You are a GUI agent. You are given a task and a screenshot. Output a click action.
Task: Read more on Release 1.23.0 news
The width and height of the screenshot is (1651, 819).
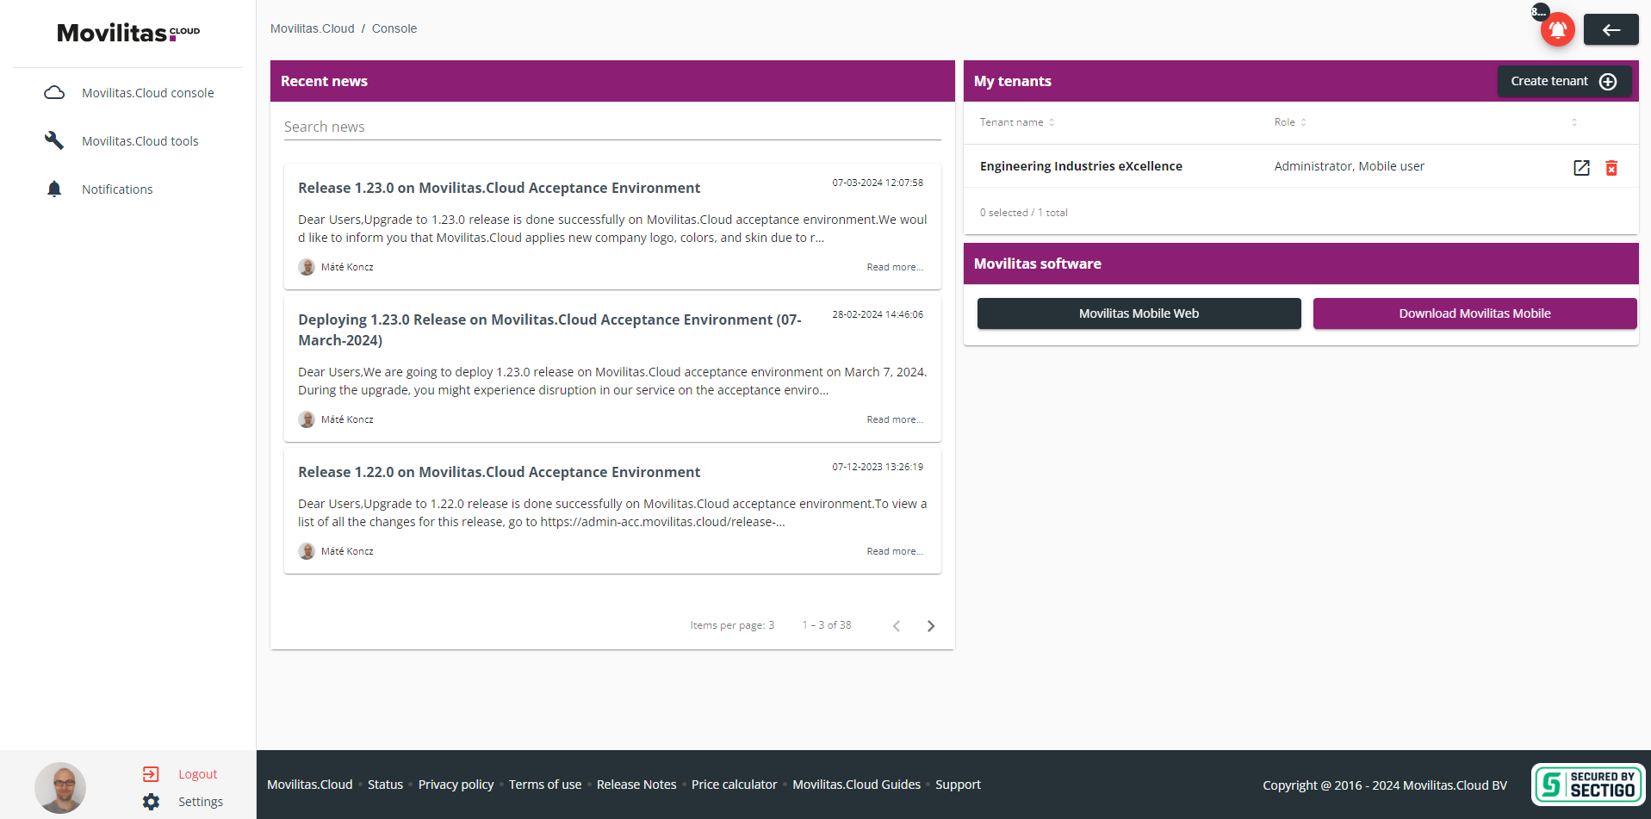(x=895, y=267)
